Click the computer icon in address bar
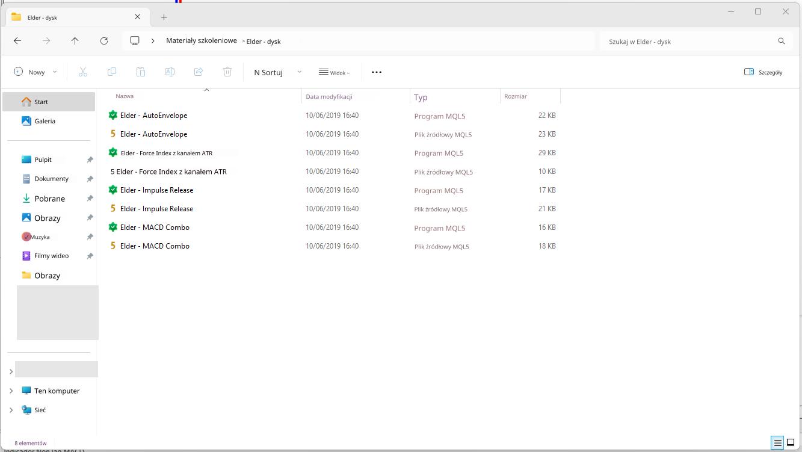The width and height of the screenshot is (802, 452). (135, 41)
